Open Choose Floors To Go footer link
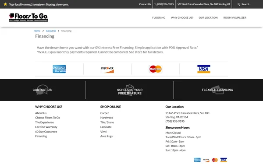Screen dimensions: 263x164 pos(47,118)
